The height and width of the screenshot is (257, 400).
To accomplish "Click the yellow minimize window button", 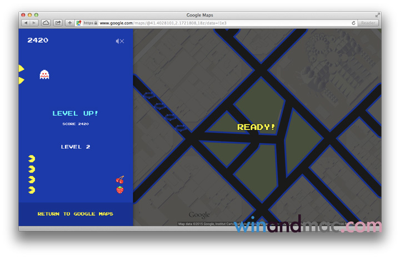I will 29,15.
